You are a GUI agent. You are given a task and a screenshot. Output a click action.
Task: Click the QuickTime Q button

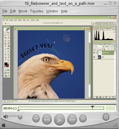[106, 117]
